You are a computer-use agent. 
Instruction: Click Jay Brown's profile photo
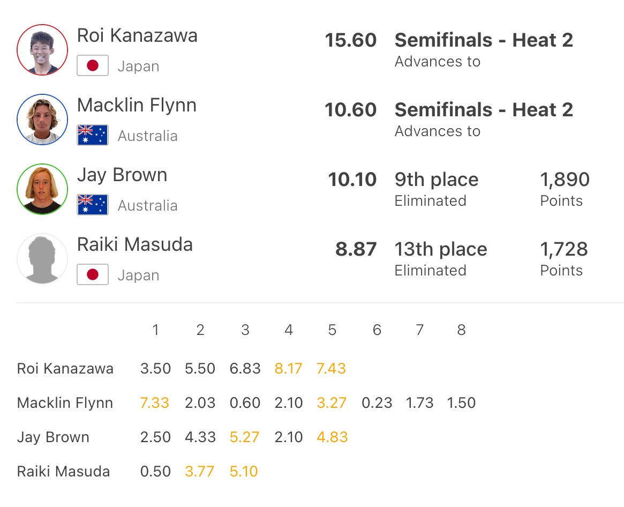pyautogui.click(x=42, y=189)
